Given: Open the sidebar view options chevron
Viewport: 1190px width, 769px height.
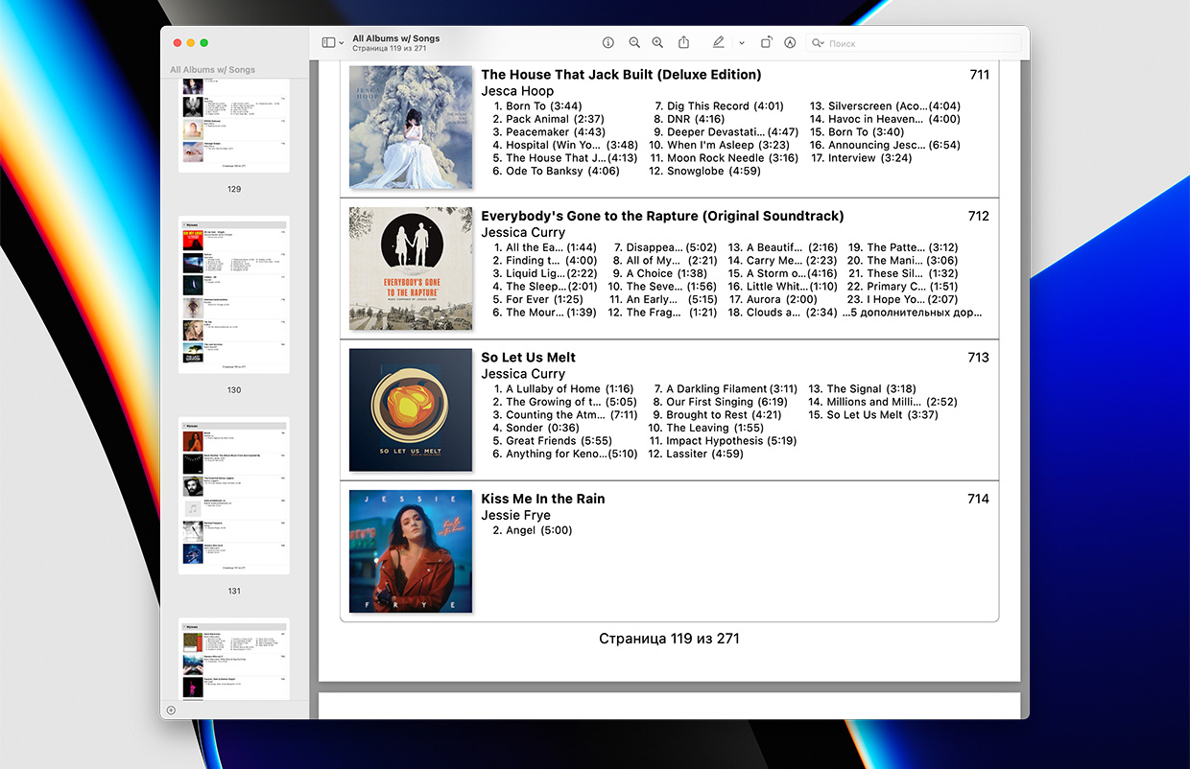Looking at the screenshot, I should click(342, 43).
